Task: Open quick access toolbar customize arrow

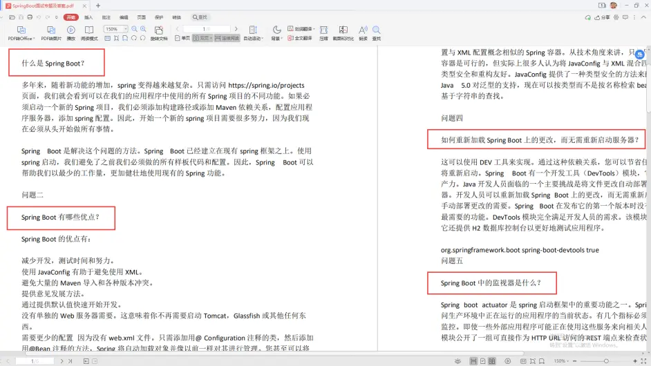Action: (57, 17)
